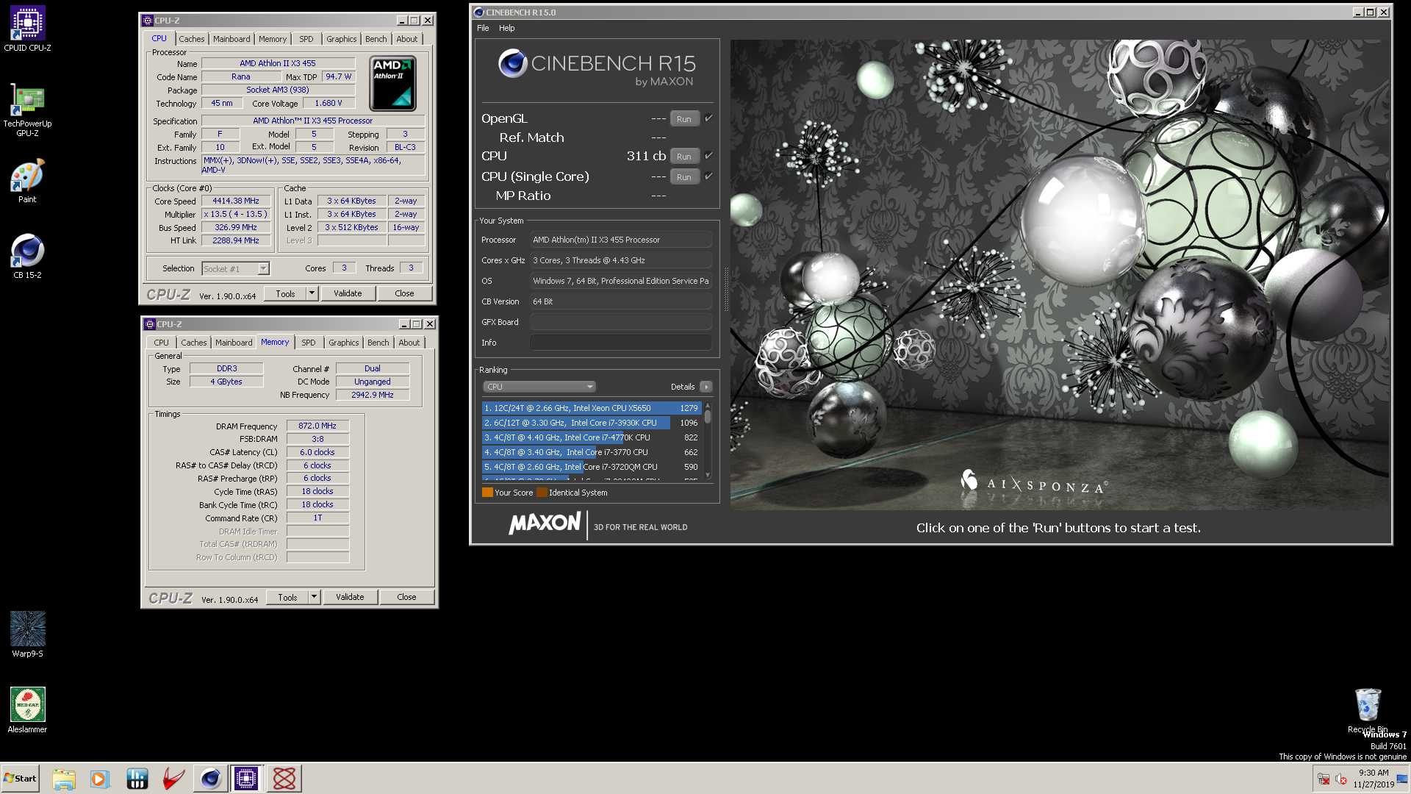The height and width of the screenshot is (794, 1411).
Task: Open the media player taskbar icon
Action: [x=99, y=779]
